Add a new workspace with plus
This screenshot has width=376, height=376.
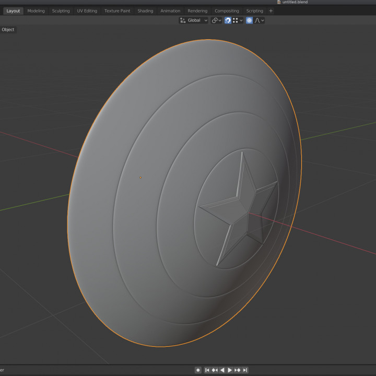[x=271, y=11]
